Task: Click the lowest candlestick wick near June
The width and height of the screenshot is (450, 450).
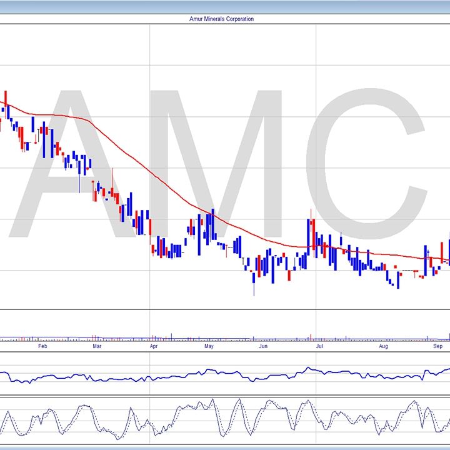Action: (x=254, y=289)
